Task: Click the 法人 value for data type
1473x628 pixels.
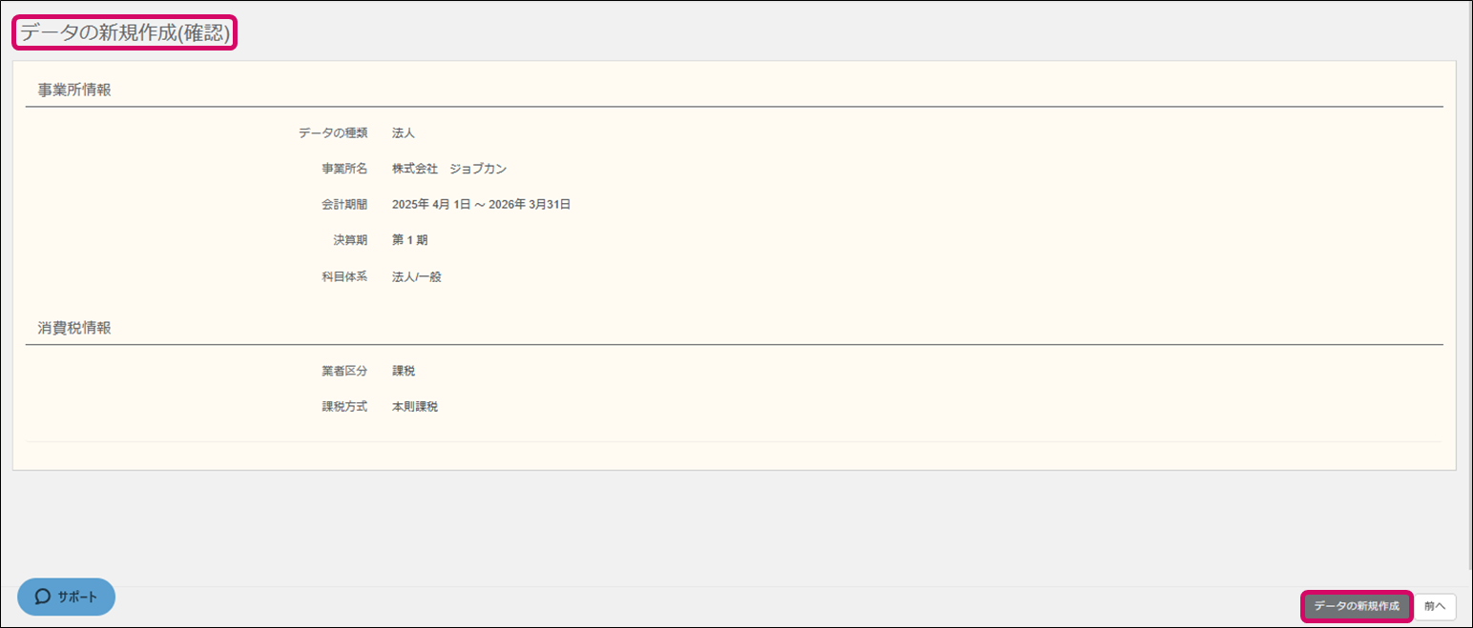Action: [x=404, y=133]
